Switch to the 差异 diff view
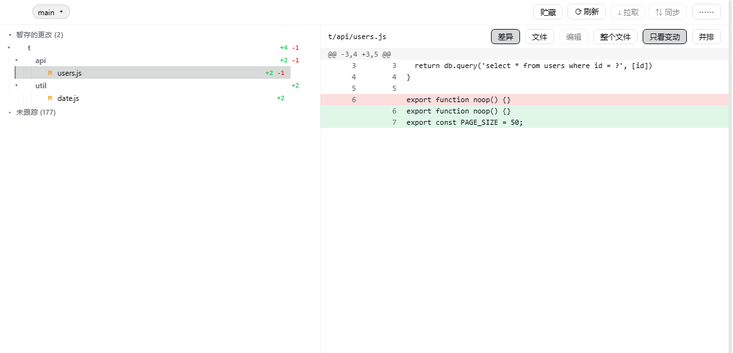 point(506,37)
